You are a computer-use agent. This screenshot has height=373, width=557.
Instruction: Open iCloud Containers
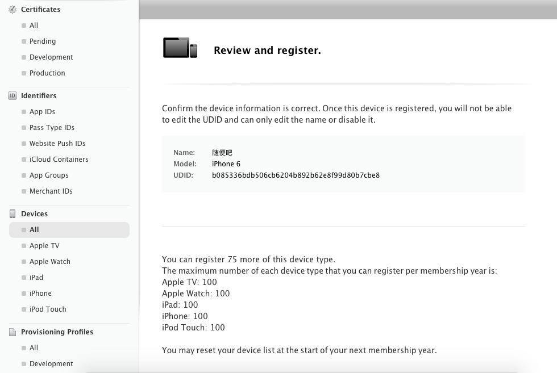coord(59,160)
